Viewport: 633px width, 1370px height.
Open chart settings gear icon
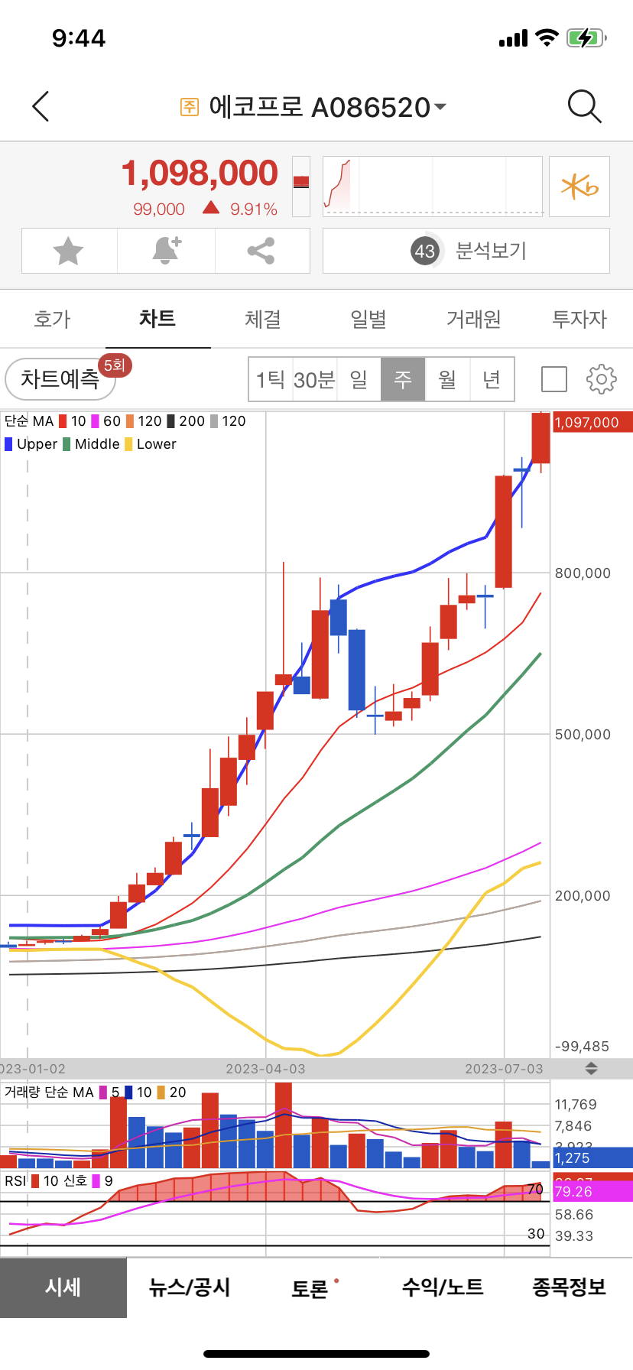click(601, 379)
